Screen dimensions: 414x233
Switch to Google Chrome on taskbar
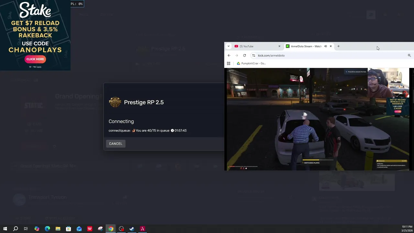(111, 229)
